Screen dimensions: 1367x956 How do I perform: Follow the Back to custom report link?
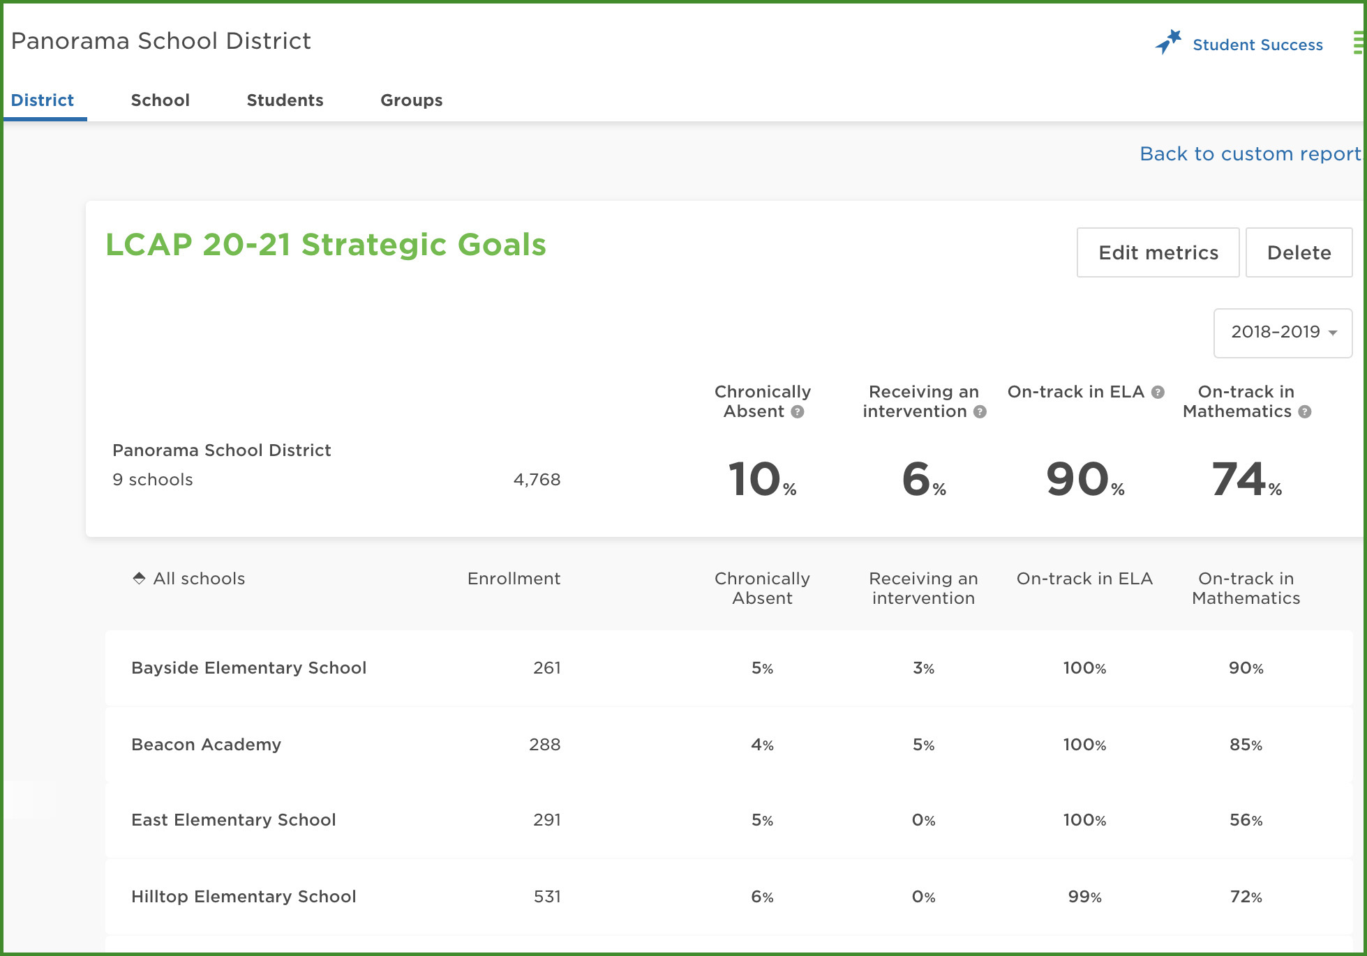1250,153
